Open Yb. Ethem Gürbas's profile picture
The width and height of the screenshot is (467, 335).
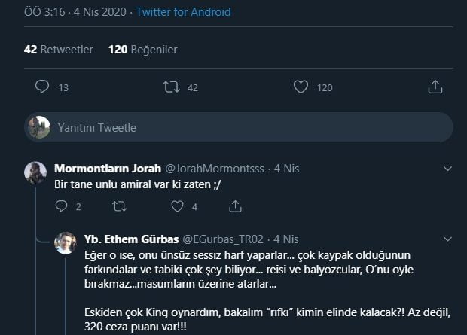click(66, 243)
